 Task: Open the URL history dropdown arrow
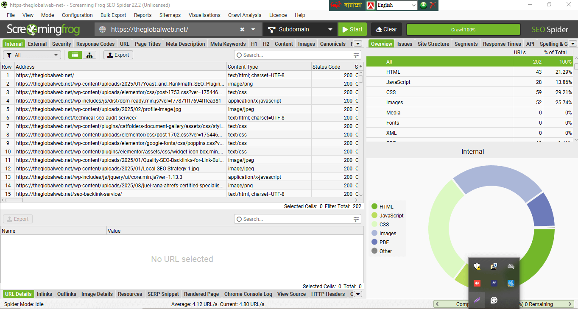pos(253,29)
